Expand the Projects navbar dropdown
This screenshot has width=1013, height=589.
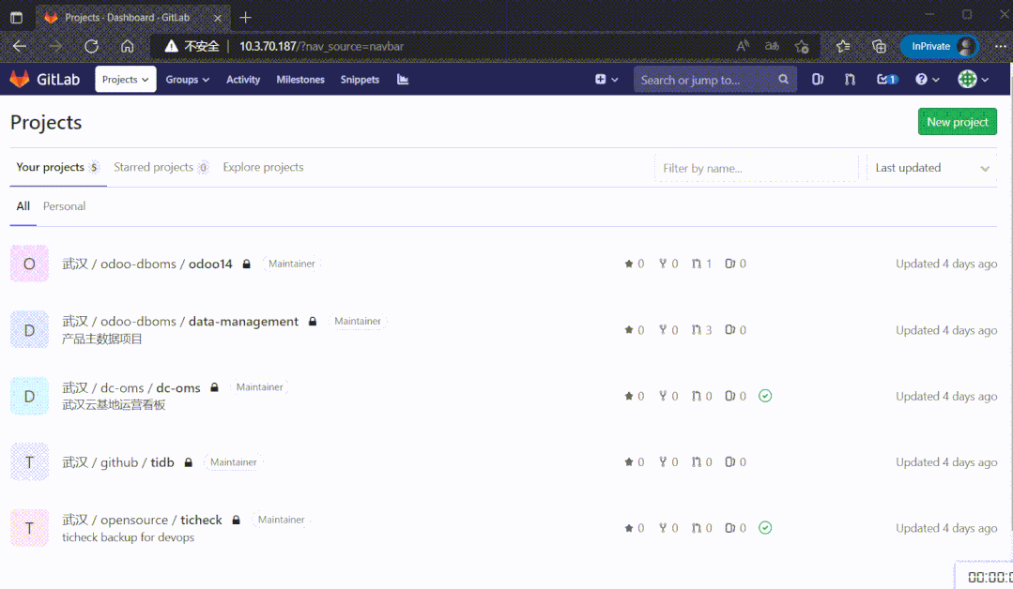pyautogui.click(x=126, y=80)
